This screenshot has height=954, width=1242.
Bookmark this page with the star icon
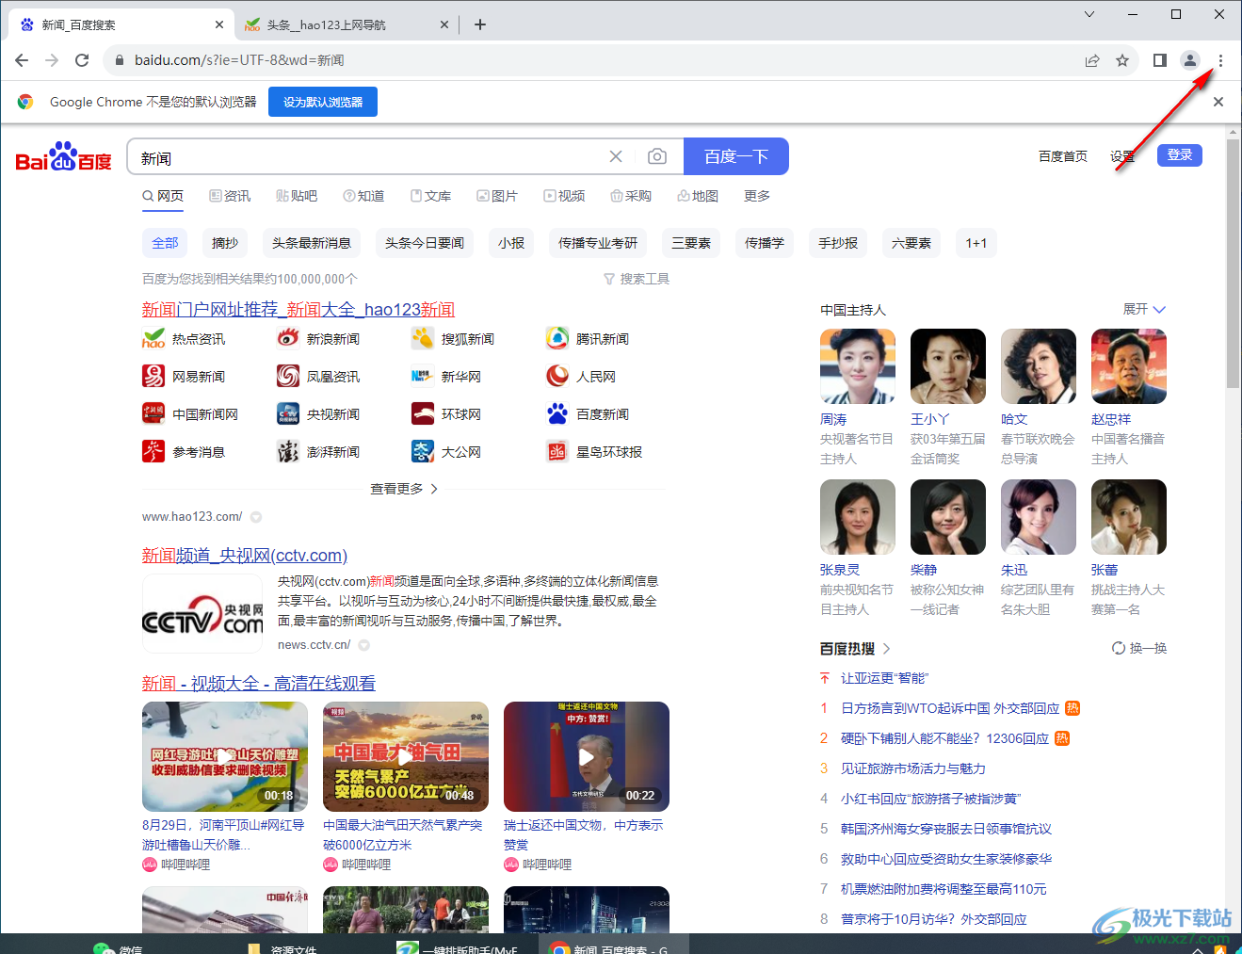[1122, 60]
